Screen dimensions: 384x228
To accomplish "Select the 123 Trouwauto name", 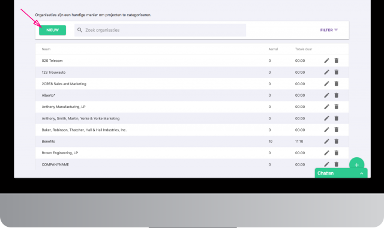I will (53, 73).
